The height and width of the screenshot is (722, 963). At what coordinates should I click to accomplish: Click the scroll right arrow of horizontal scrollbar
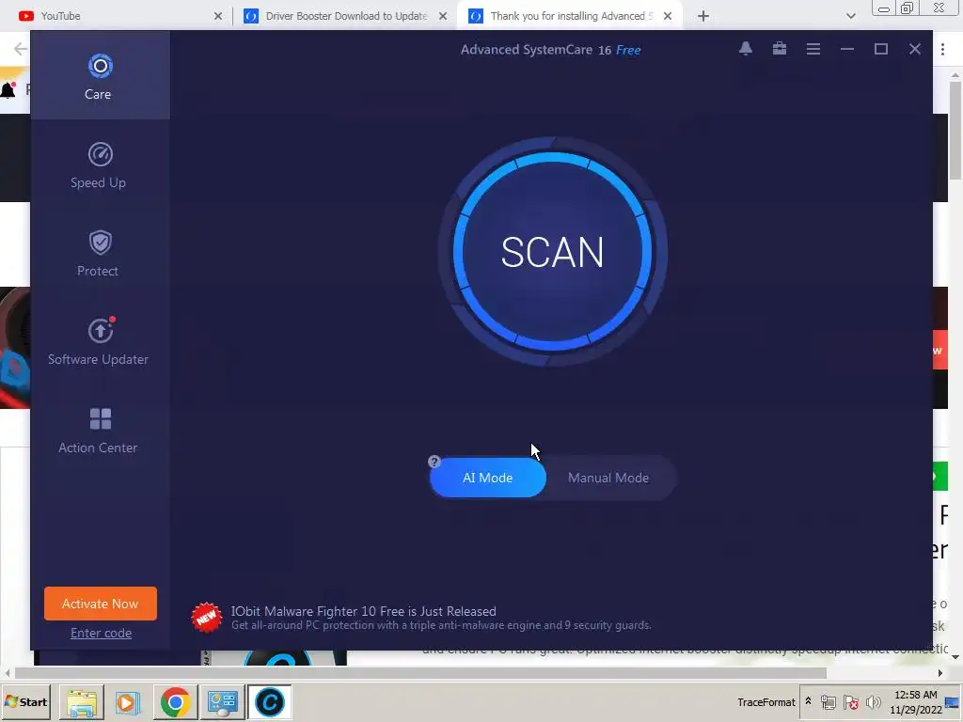[x=940, y=673]
